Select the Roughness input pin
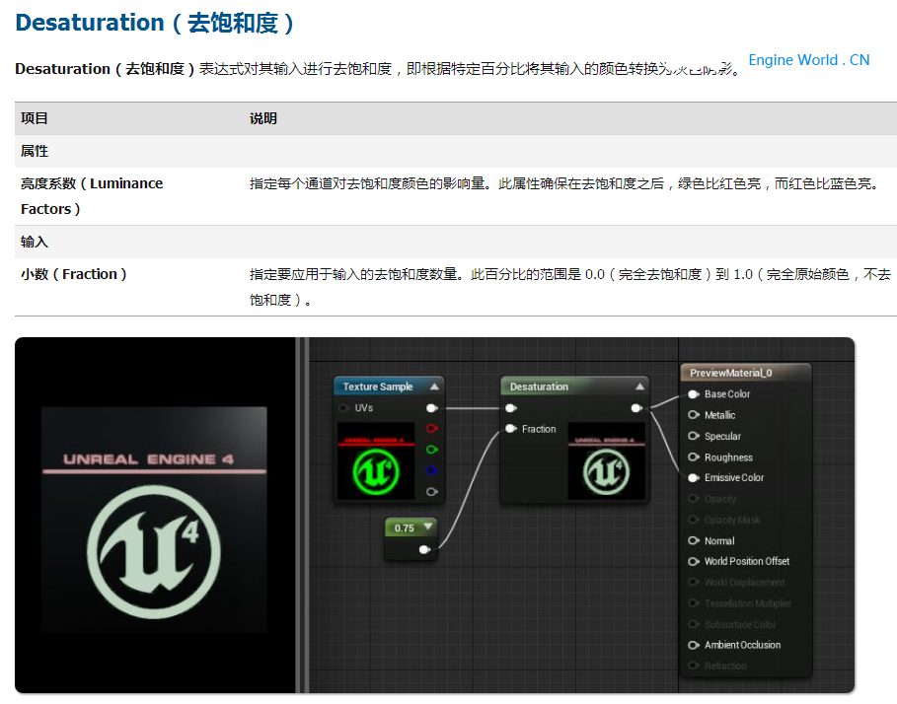This screenshot has width=897, height=704. pos(694,458)
